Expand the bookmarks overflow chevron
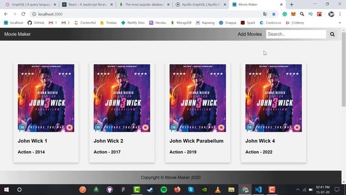 340,23
